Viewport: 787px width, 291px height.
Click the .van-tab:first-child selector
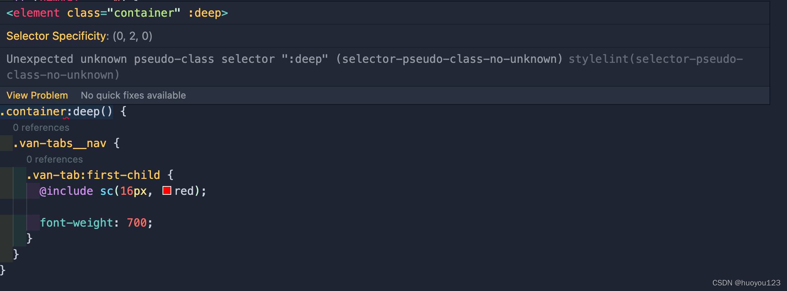pyautogui.click(x=93, y=175)
